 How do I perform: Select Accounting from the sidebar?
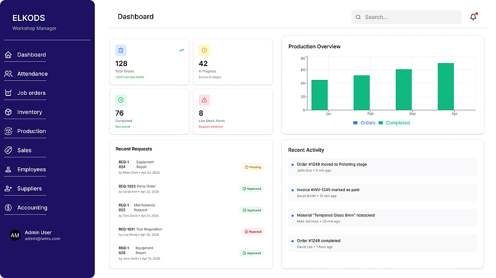click(32, 208)
